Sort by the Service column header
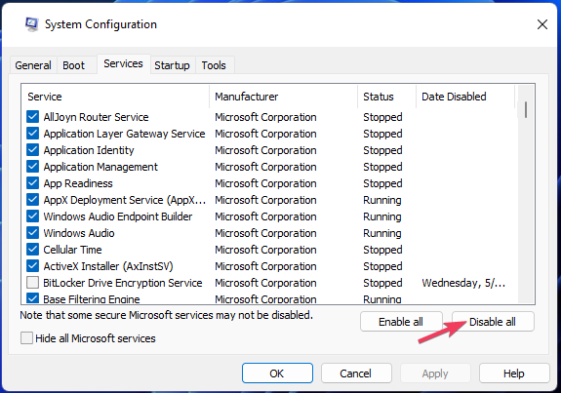This screenshot has width=561, height=393. click(x=115, y=97)
